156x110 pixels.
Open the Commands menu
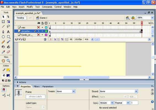47,7
